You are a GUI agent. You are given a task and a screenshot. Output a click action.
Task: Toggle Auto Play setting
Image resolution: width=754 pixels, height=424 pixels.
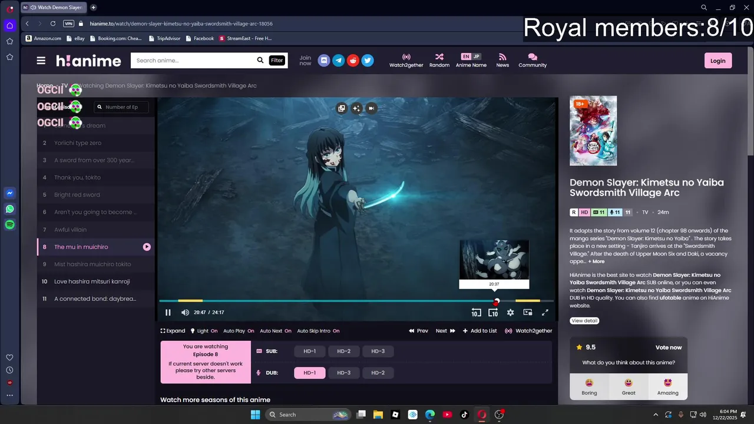239,331
